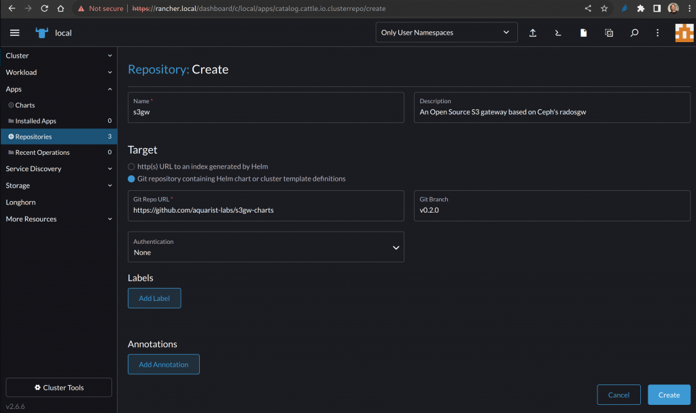Open Installed Apps in the sidebar

click(x=35, y=121)
